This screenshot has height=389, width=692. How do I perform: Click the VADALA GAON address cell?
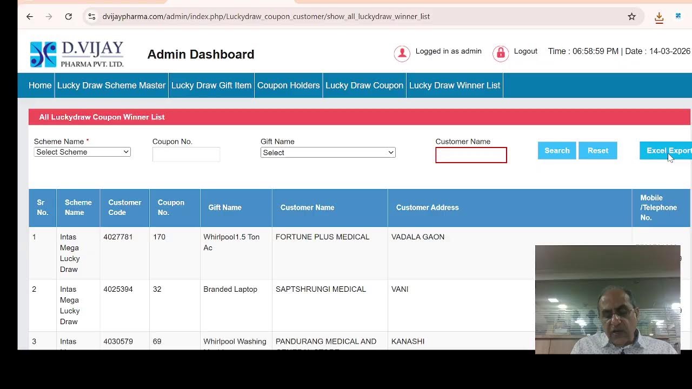click(x=418, y=237)
